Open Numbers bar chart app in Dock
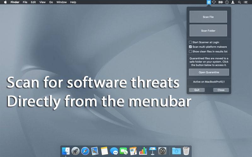This screenshot has width=252, height=157. [x=143, y=151]
